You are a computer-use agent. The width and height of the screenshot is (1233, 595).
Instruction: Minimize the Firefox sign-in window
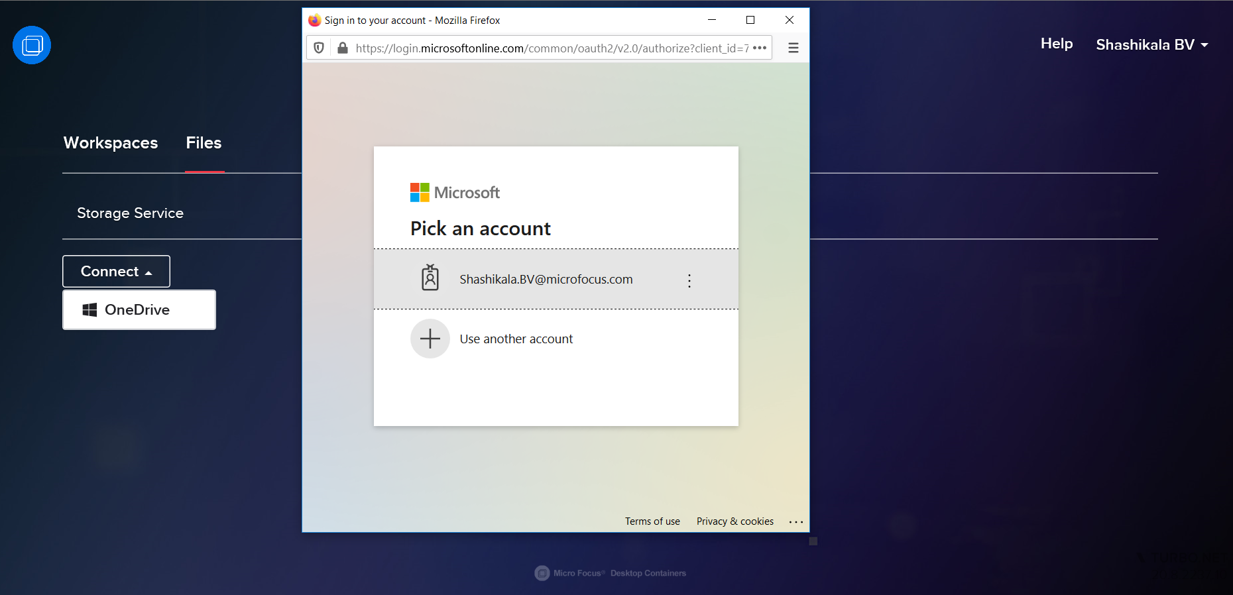click(x=712, y=20)
